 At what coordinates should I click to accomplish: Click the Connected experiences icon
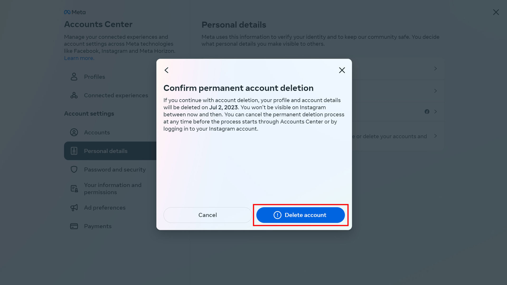tap(74, 95)
